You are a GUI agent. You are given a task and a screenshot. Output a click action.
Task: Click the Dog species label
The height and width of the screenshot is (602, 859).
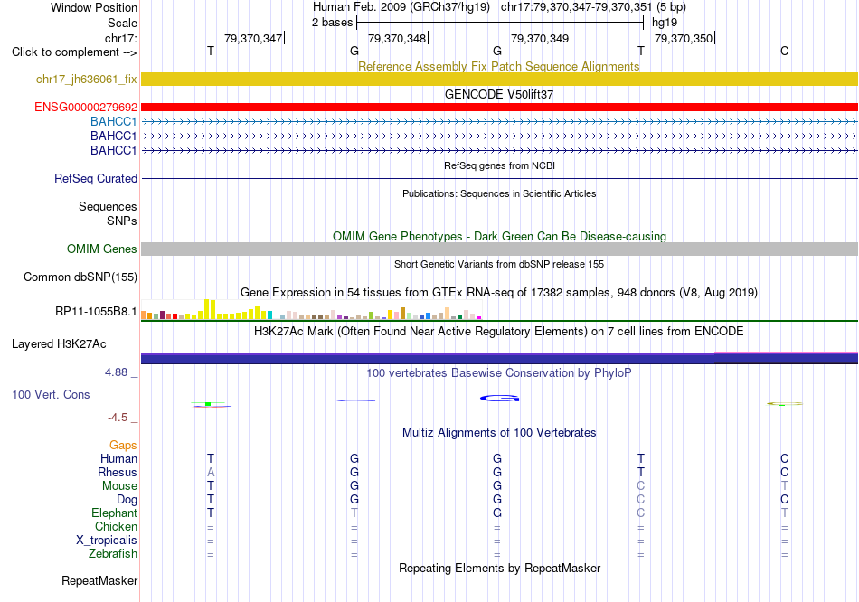(127, 500)
